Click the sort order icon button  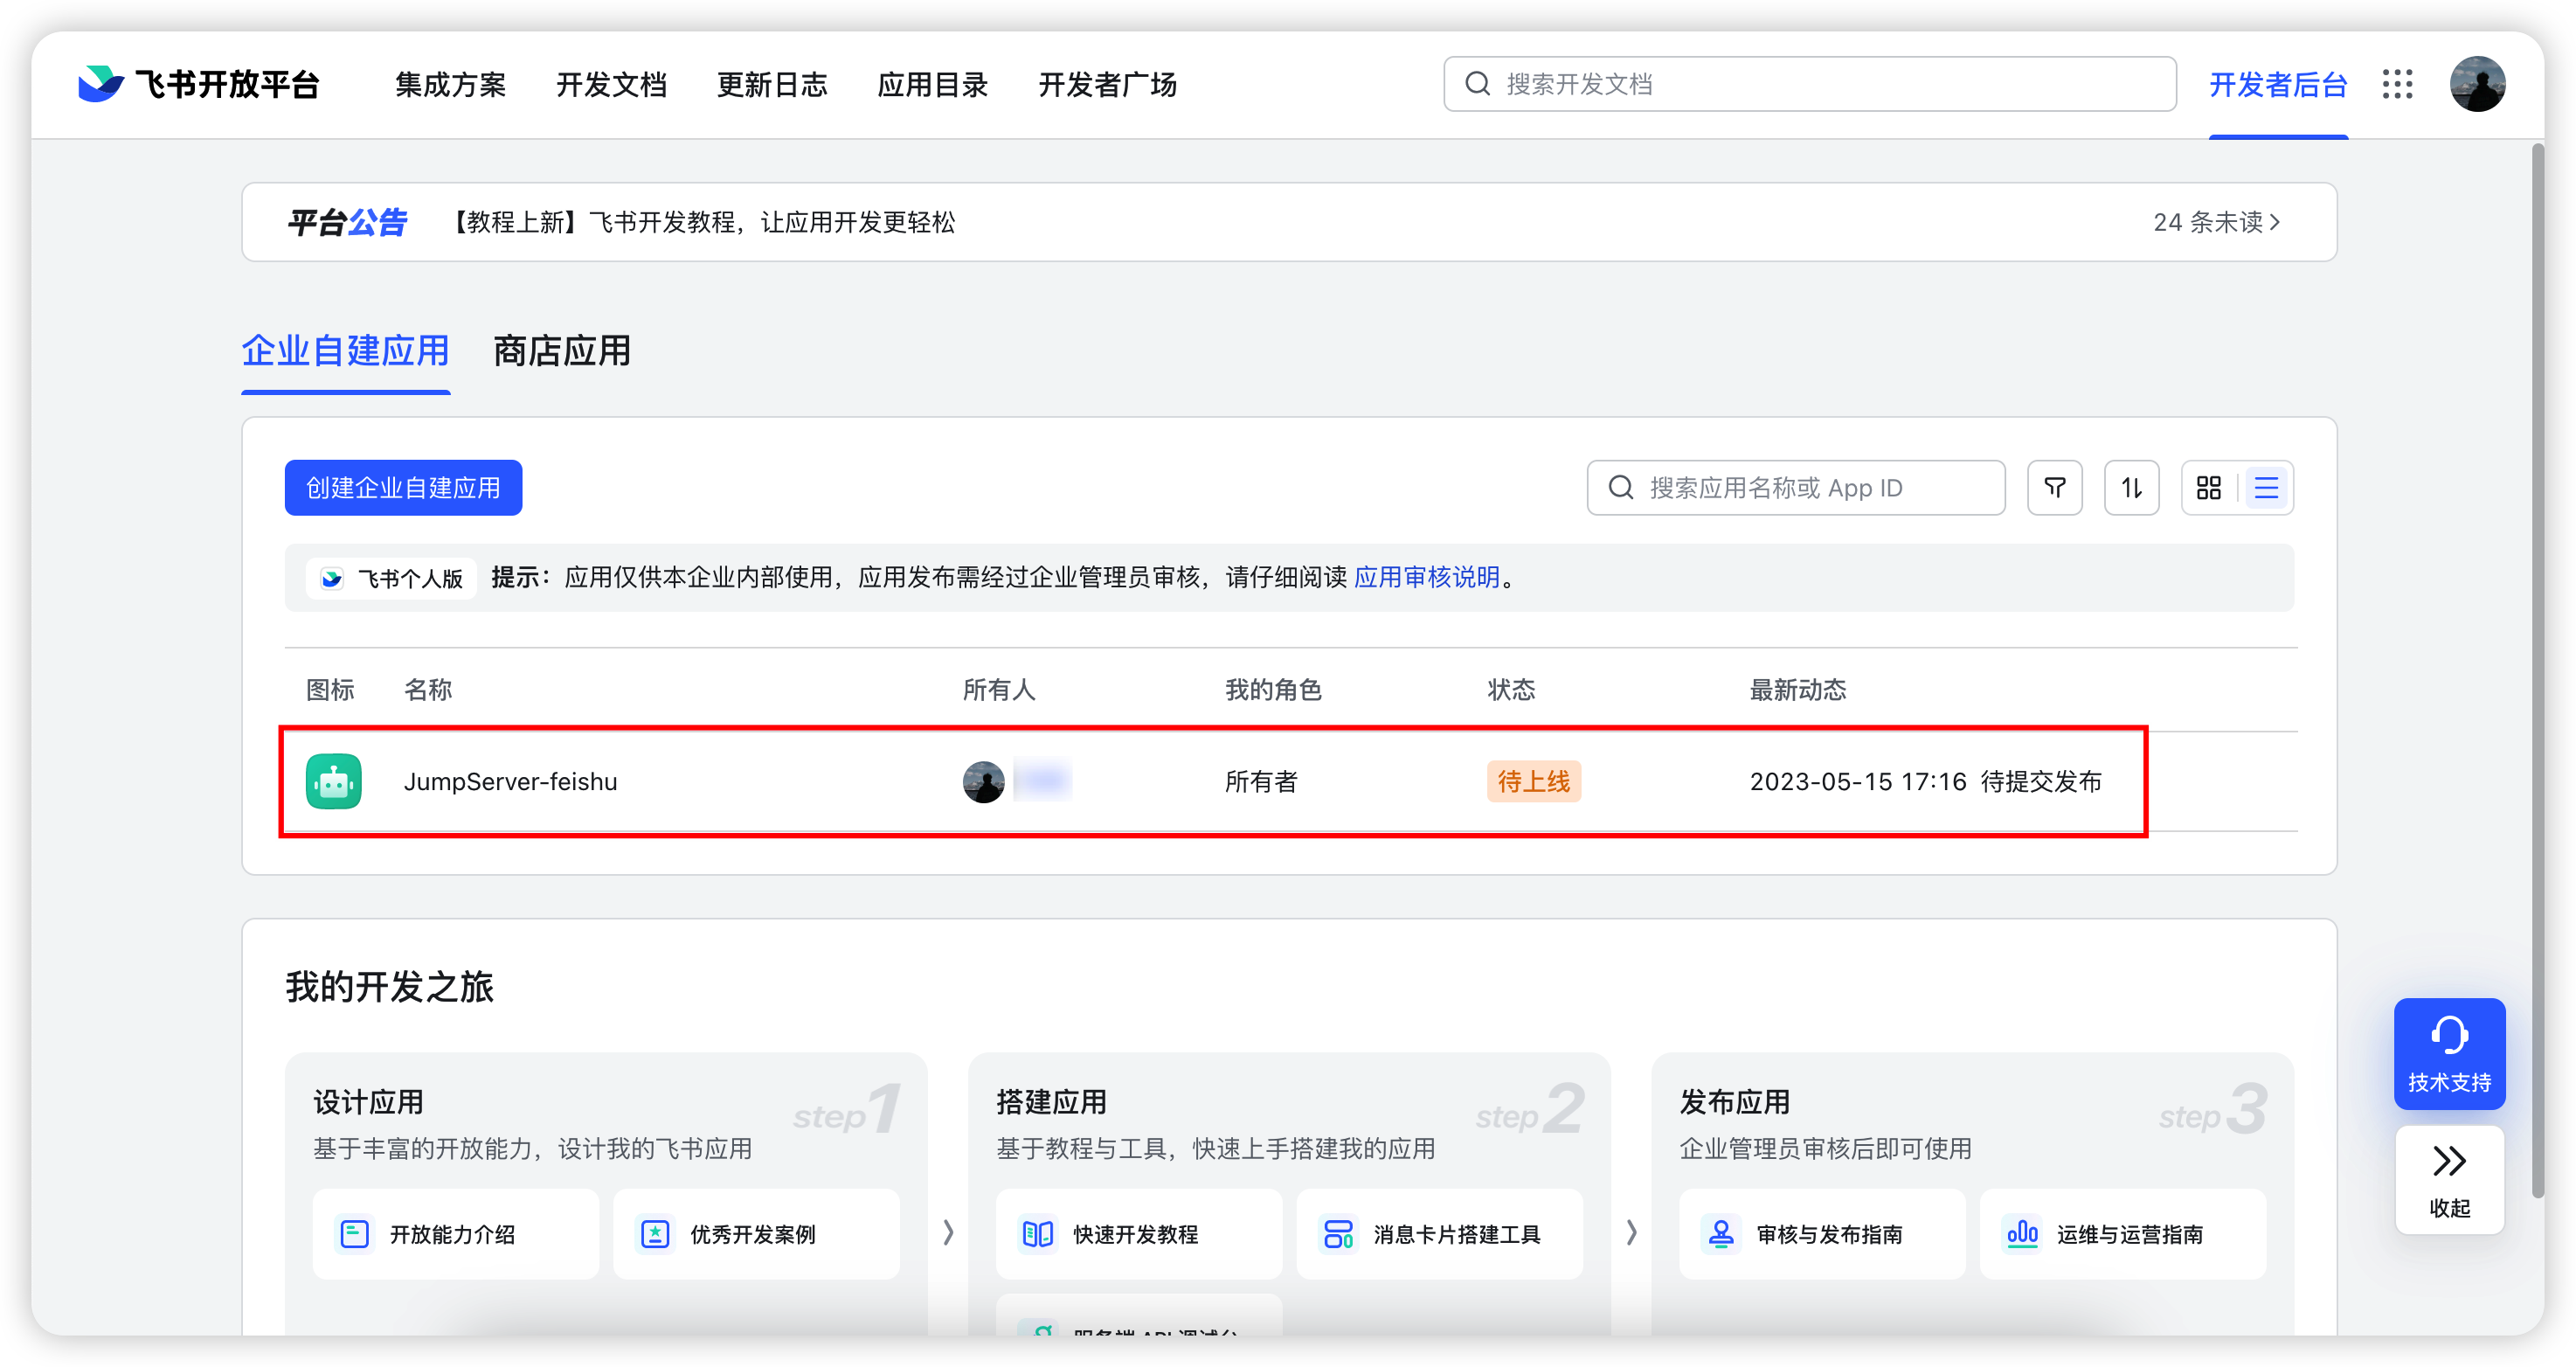coord(2132,488)
